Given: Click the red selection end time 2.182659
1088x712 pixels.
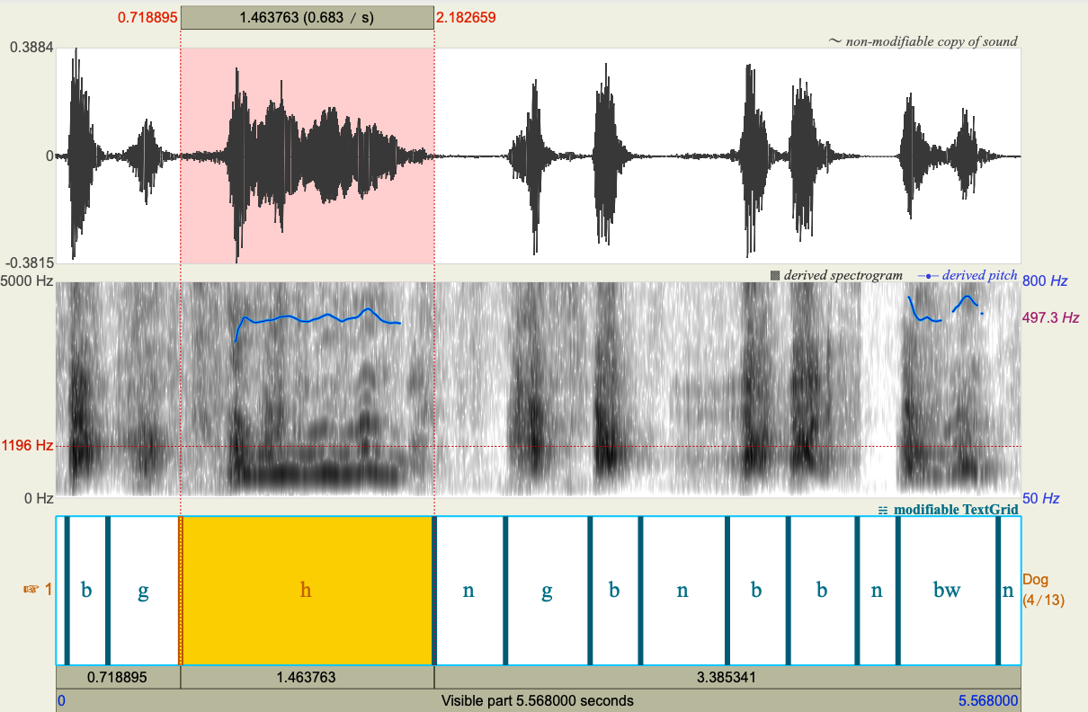Looking at the screenshot, I should click(464, 17).
